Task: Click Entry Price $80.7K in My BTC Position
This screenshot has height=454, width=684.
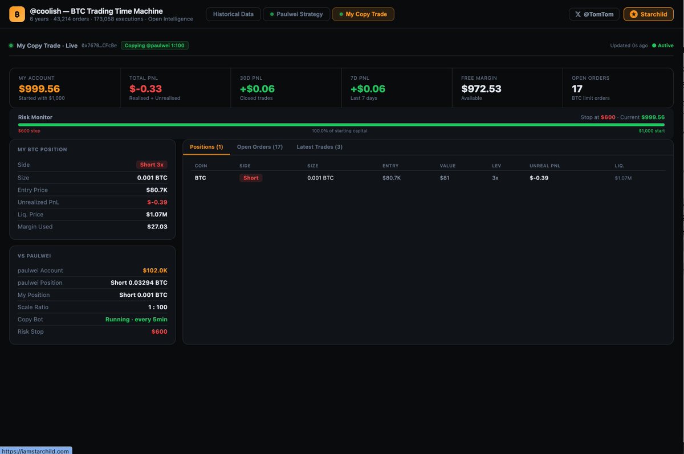Action: (157, 190)
